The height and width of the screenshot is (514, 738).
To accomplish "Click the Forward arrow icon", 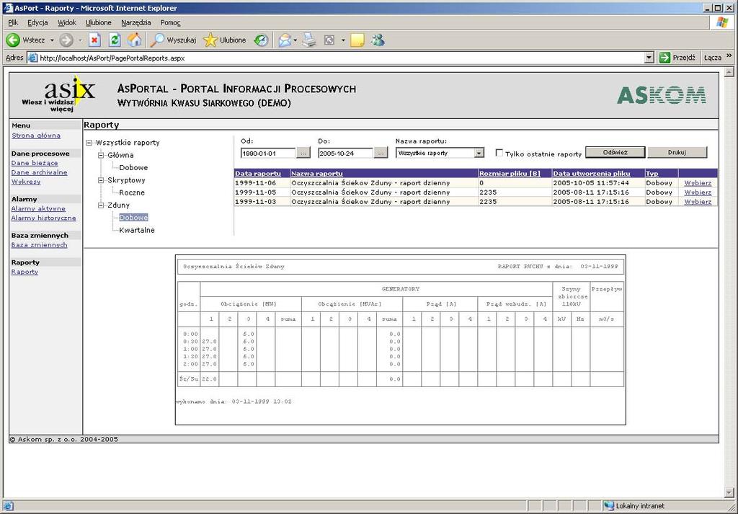I will click(x=66, y=40).
